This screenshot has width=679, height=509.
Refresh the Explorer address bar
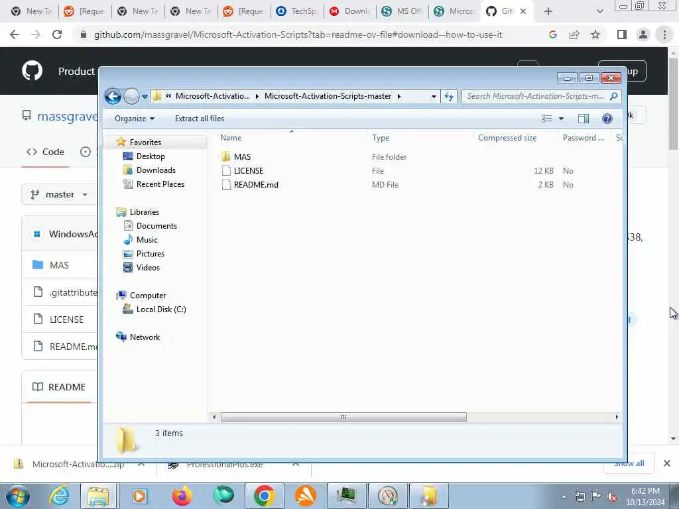449,96
